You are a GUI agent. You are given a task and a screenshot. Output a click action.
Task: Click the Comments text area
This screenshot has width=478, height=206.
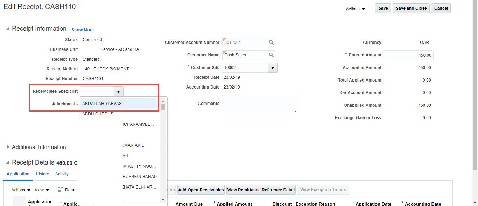(260, 104)
